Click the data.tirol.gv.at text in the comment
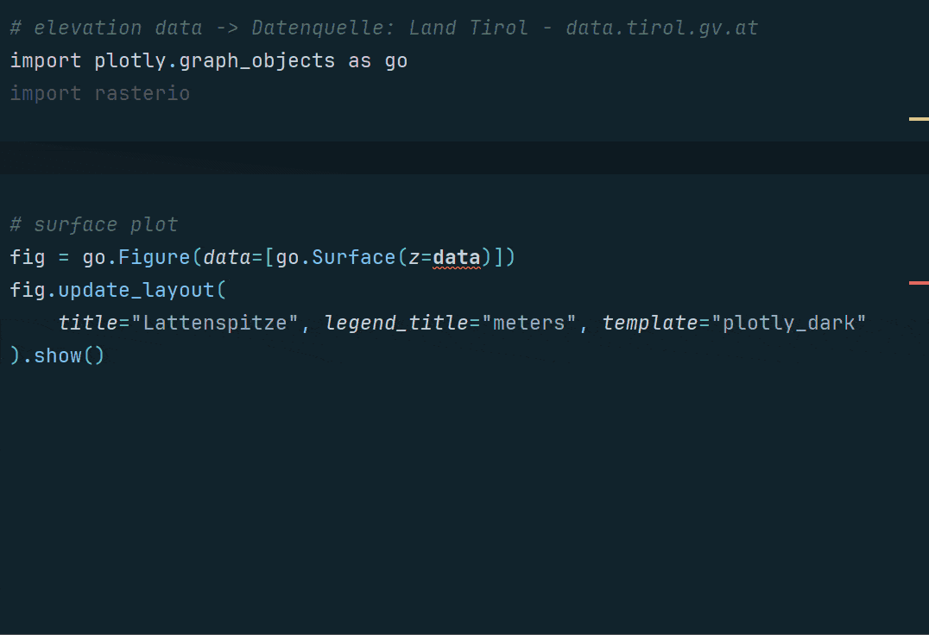 [661, 28]
